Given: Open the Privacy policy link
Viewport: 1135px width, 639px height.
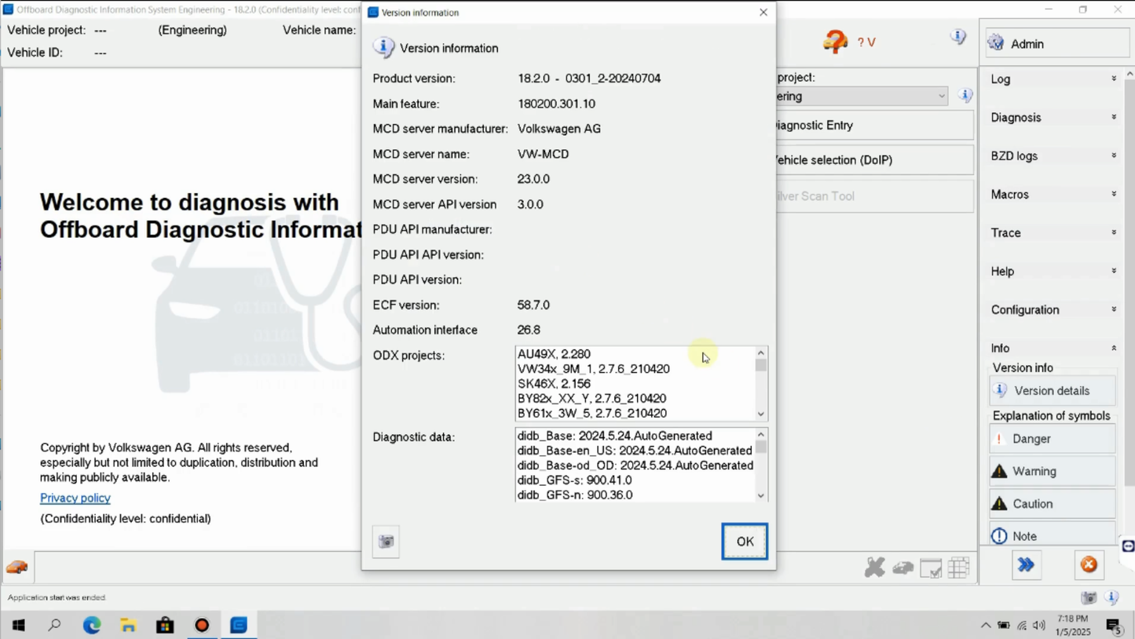Looking at the screenshot, I should point(75,498).
